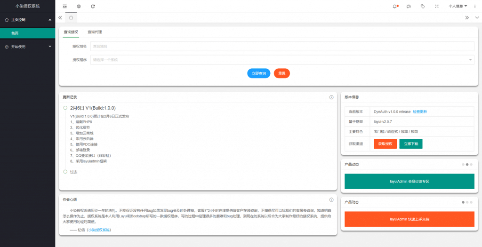482x247 pixels.
Task: Switch to the 查询代理 tab
Action: click(95, 32)
